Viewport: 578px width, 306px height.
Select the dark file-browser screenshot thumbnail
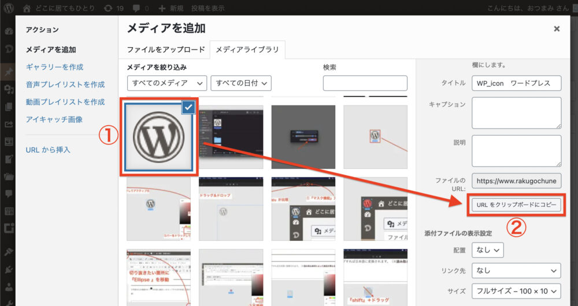231,137
